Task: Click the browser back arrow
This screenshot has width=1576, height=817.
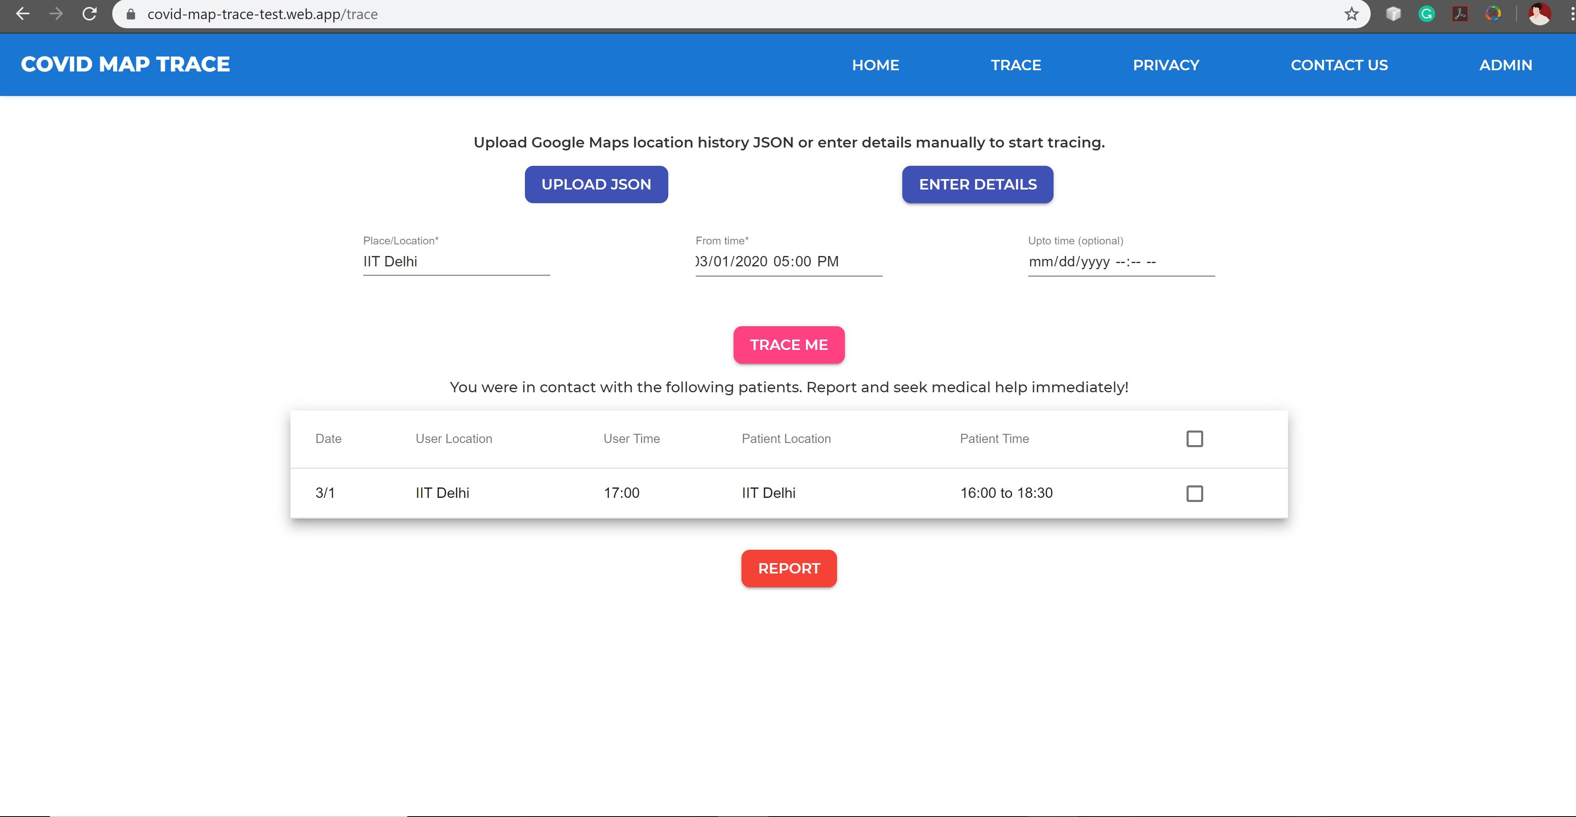Action: (x=22, y=14)
